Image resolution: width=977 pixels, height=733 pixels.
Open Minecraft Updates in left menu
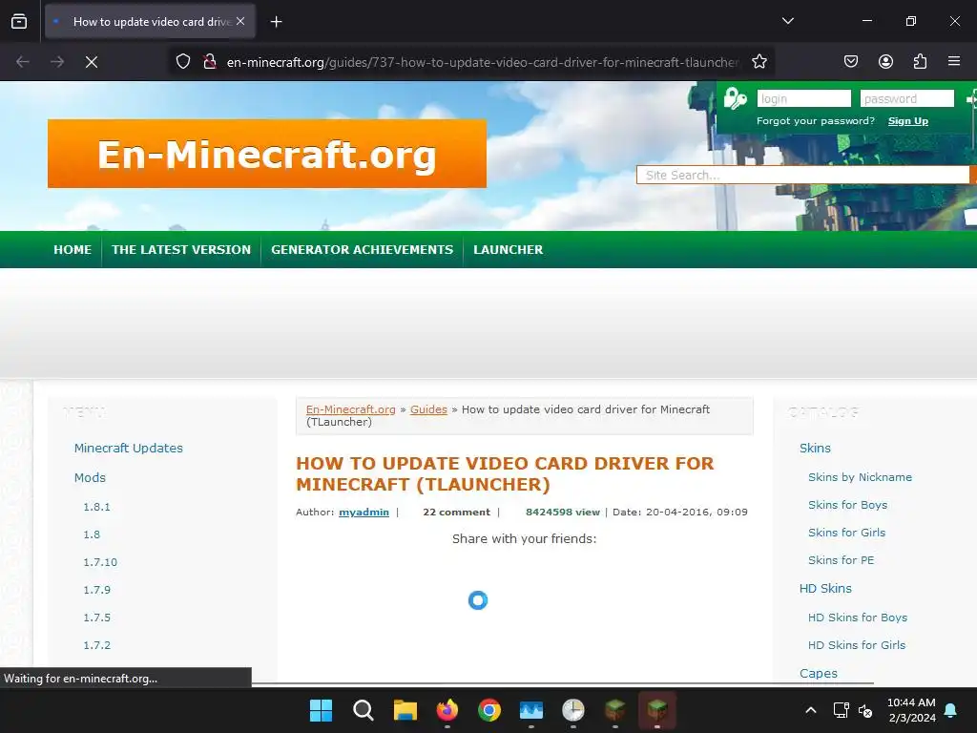point(129,448)
